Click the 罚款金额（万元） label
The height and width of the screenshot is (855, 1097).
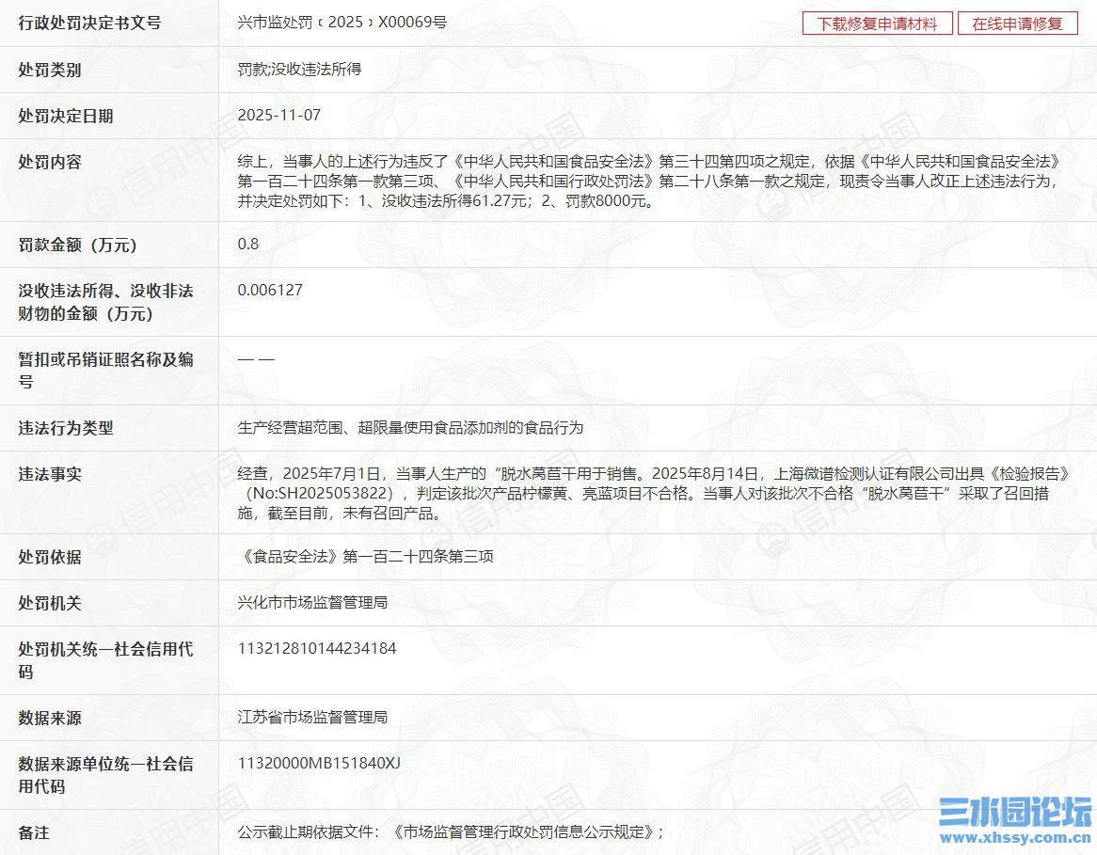tap(78, 245)
